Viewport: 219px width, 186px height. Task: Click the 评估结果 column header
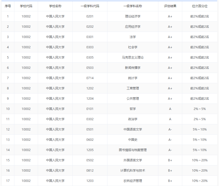[170, 6]
